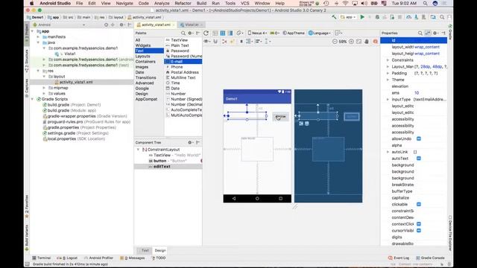Open the Build menu

(201, 3)
